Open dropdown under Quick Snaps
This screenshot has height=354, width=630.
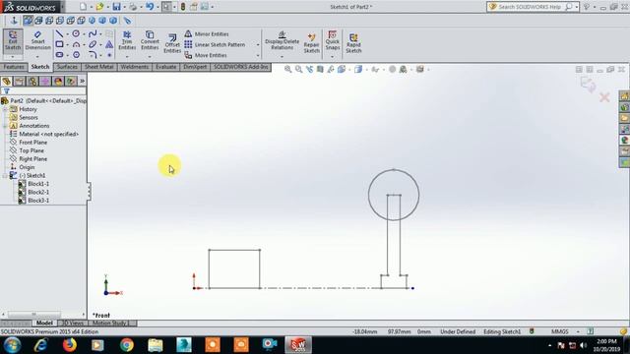pos(333,57)
